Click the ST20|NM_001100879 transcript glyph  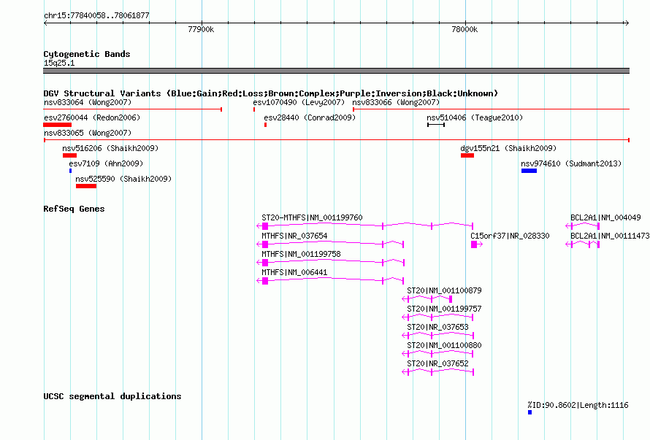coord(427,299)
